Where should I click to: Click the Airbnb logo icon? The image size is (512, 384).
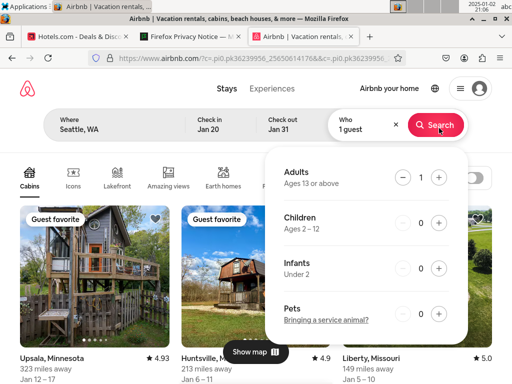[27, 88]
